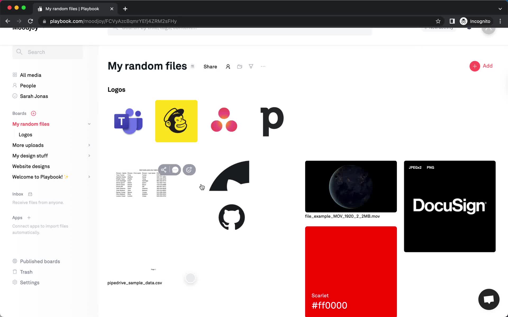Click the Add member icon on board
508x317 pixels.
click(228, 66)
